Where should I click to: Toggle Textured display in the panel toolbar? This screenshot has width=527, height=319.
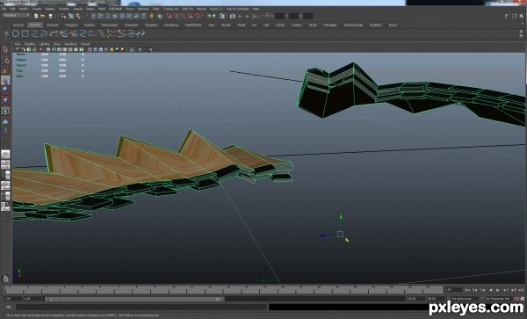point(106,49)
